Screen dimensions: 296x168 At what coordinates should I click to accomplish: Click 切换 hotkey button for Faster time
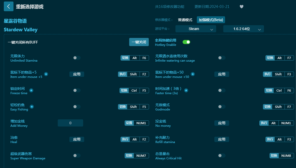pos(269,90)
